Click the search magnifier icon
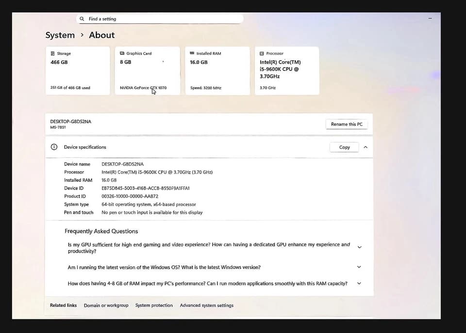This screenshot has height=333, width=466. point(82,19)
